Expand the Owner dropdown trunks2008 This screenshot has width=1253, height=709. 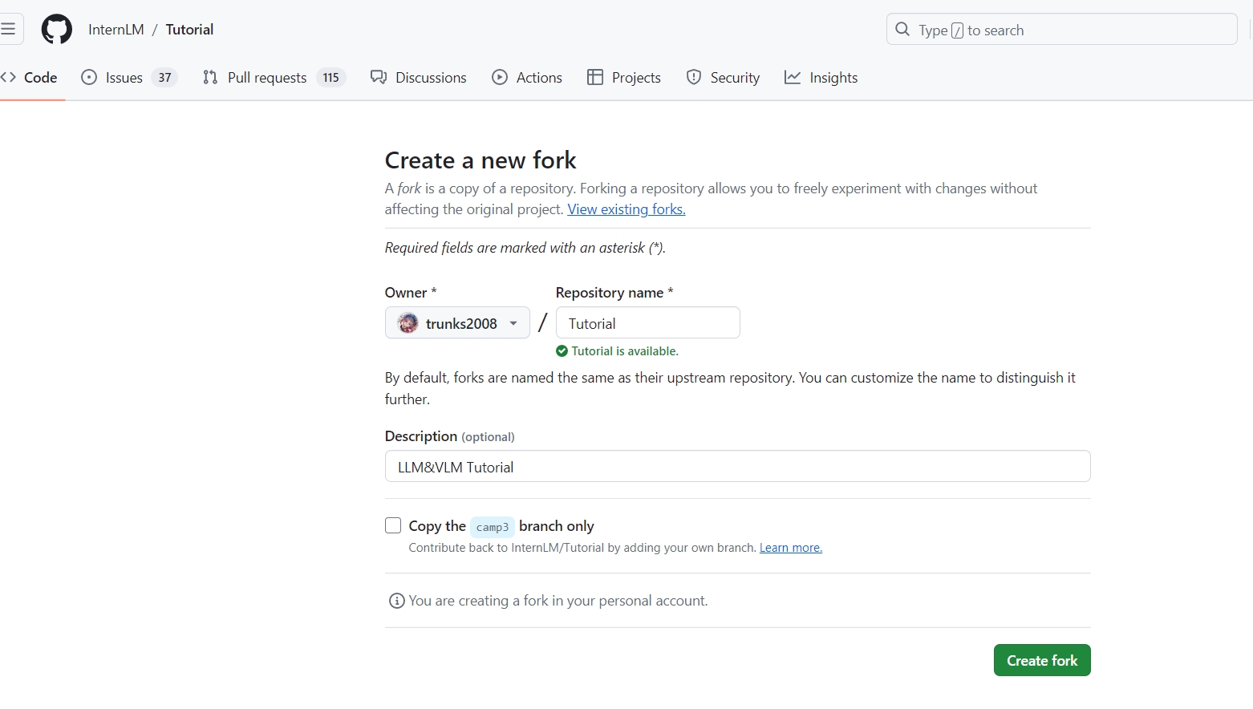coord(457,322)
